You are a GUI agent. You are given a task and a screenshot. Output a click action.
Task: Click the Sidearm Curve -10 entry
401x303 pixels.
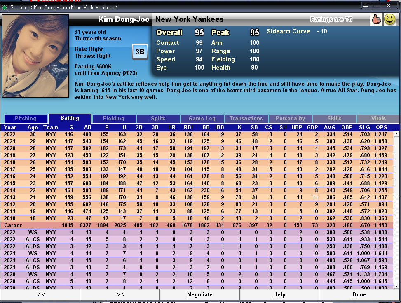coord(297,31)
